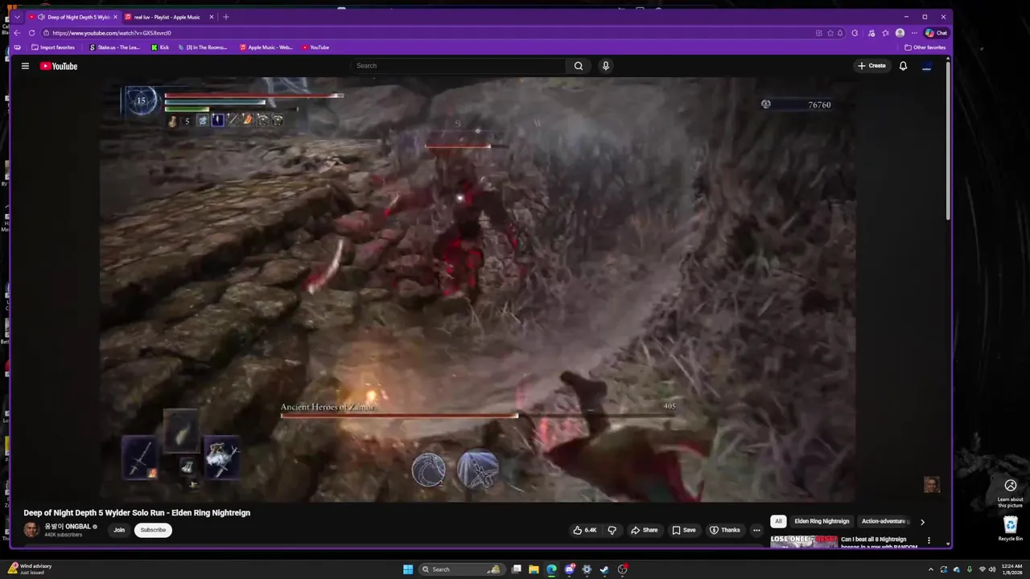Select the Elden Ring Nightreign chip

[822, 521]
